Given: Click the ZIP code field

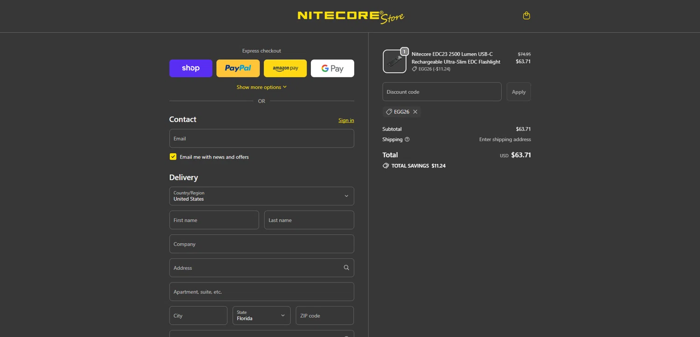Looking at the screenshot, I should pyautogui.click(x=325, y=316).
